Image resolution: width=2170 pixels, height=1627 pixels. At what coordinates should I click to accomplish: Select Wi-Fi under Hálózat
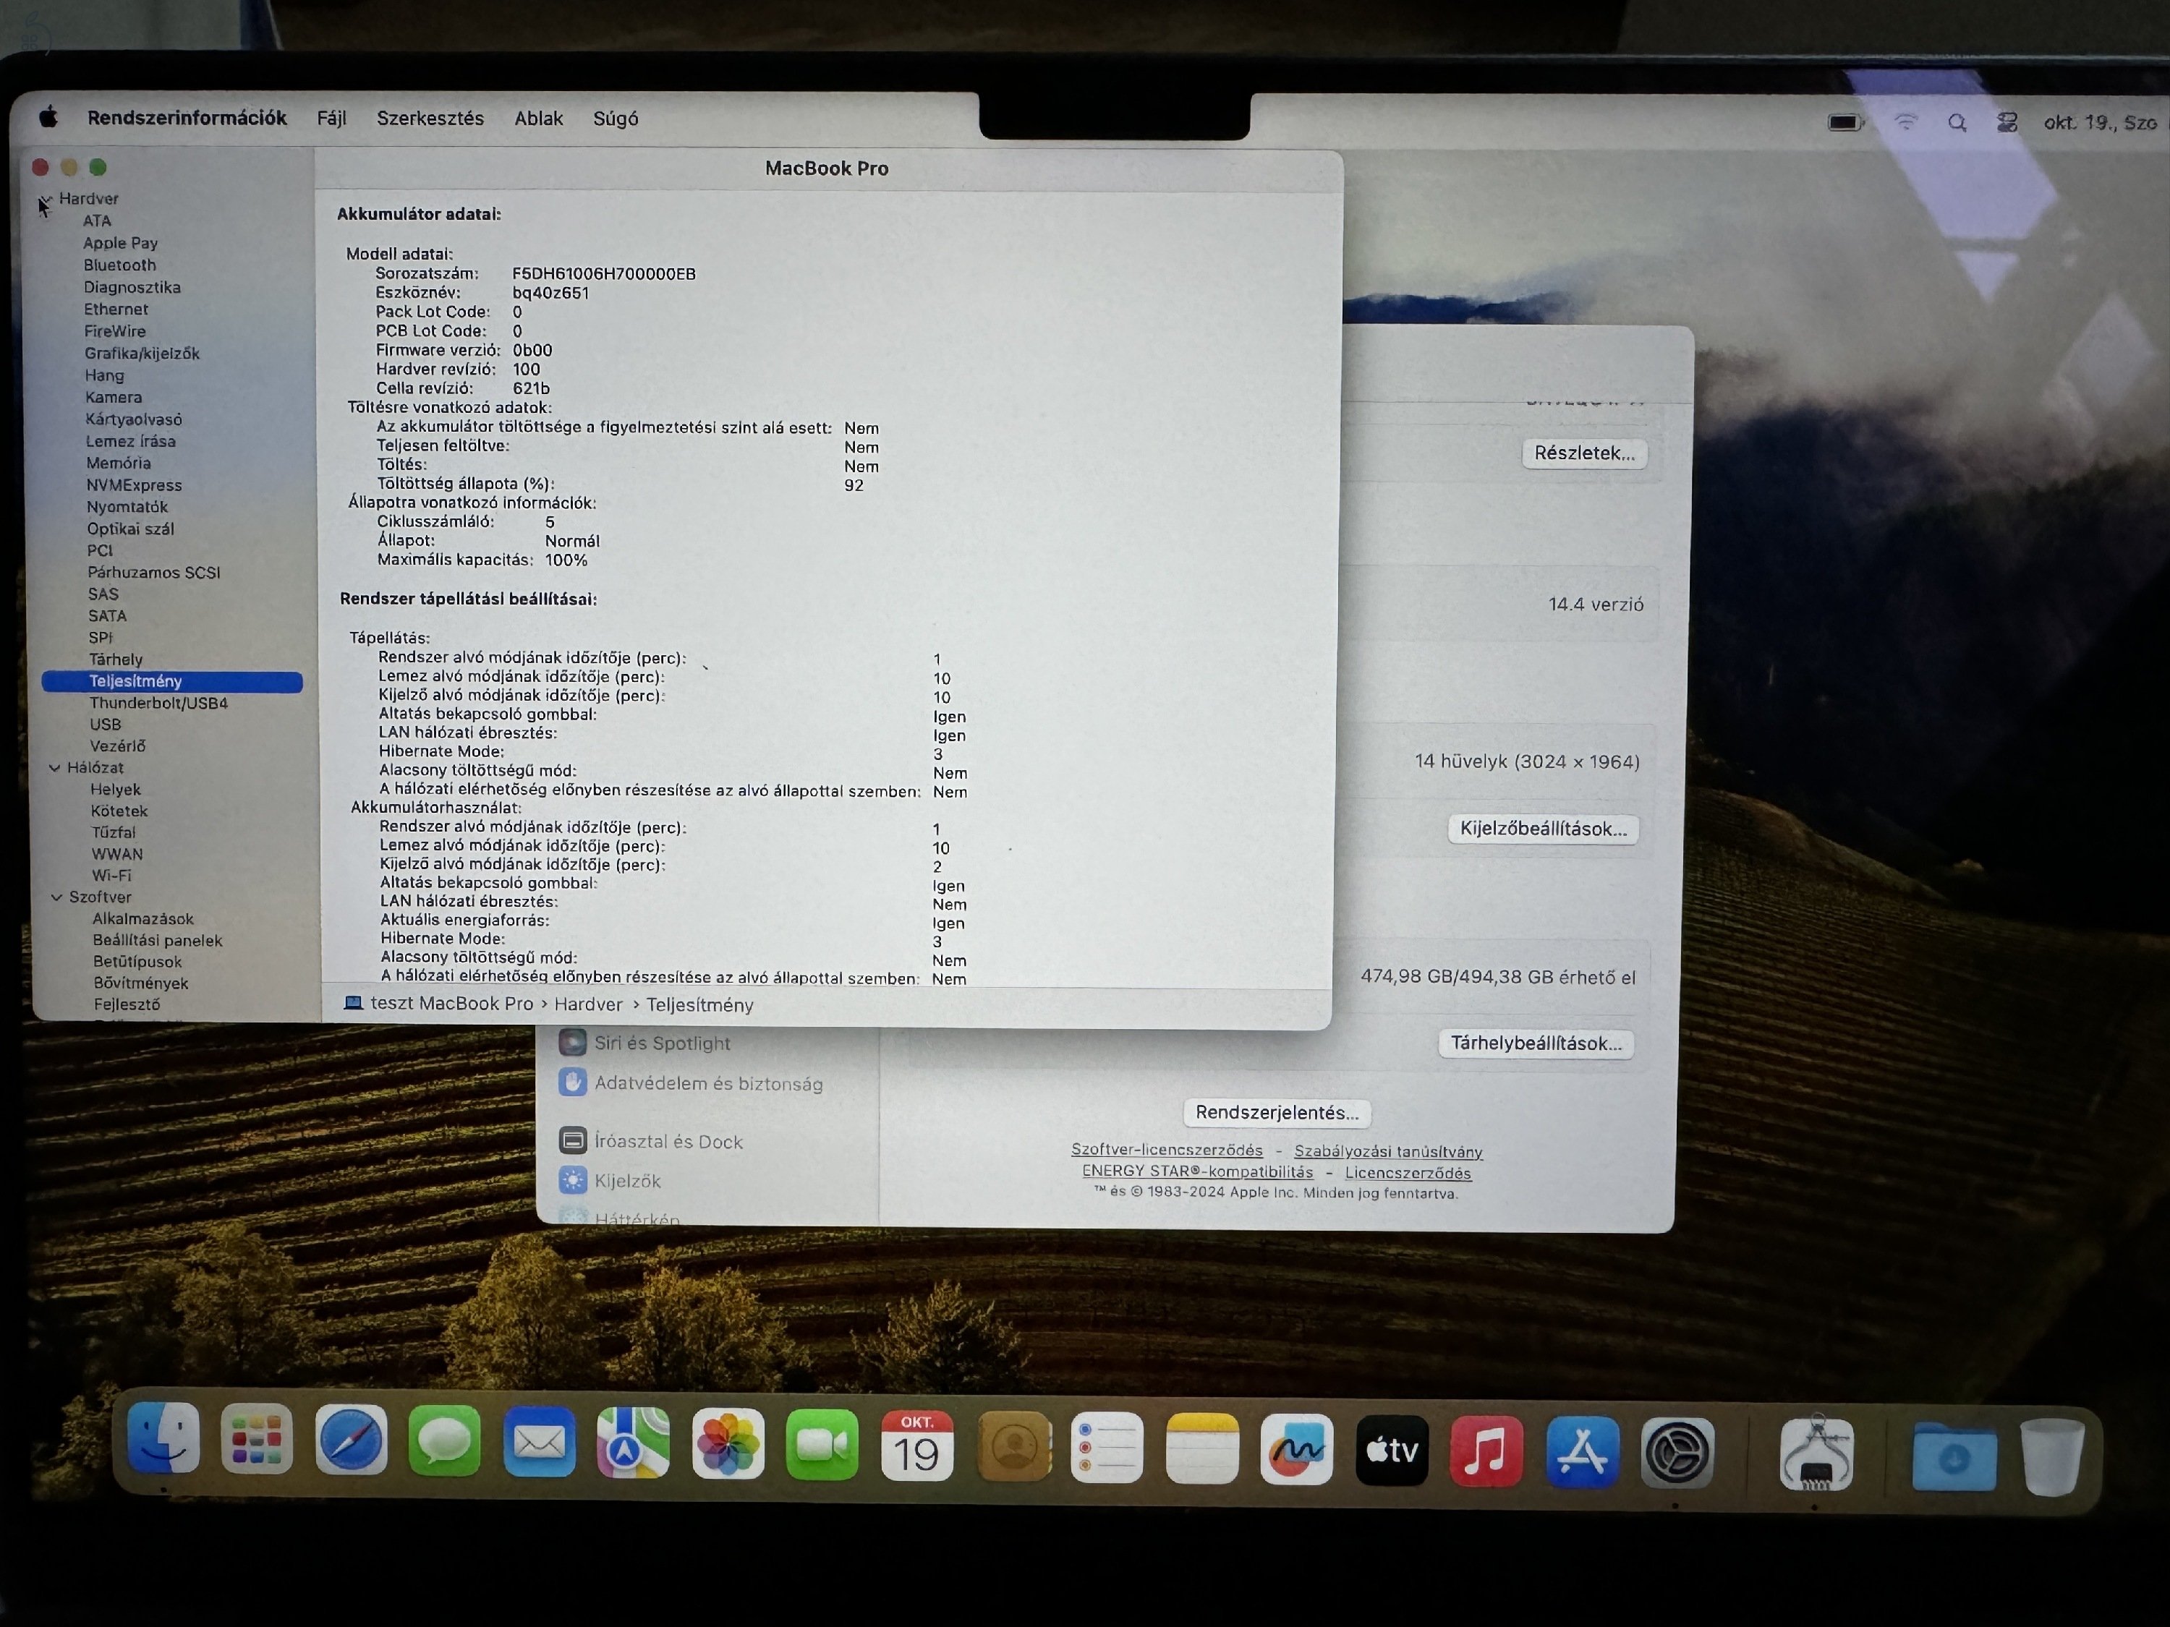(112, 876)
